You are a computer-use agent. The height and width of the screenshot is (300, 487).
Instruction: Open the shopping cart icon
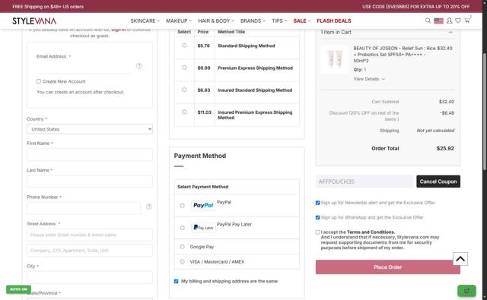pos(466,21)
